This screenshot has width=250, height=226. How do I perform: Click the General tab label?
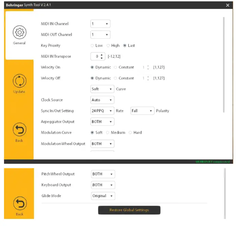[19, 43]
